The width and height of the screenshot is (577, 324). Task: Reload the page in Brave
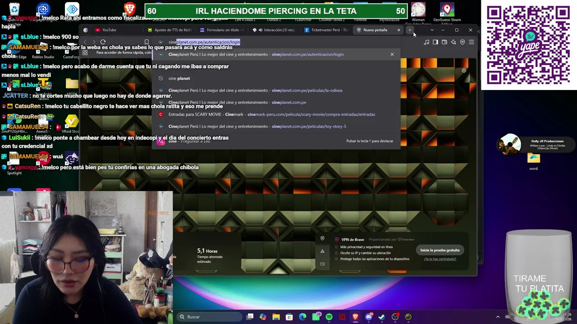click(x=103, y=42)
